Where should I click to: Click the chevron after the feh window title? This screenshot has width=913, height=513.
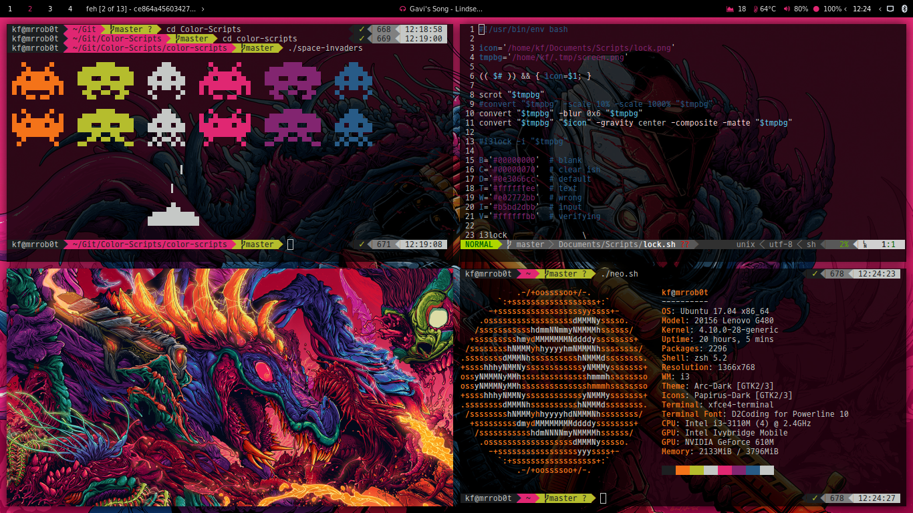tap(203, 9)
